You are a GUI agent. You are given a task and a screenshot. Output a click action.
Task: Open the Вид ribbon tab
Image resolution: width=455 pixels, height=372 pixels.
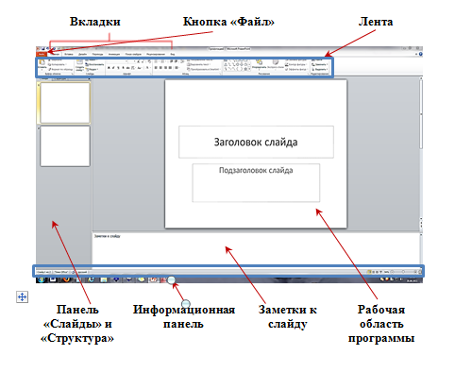tap(173, 54)
